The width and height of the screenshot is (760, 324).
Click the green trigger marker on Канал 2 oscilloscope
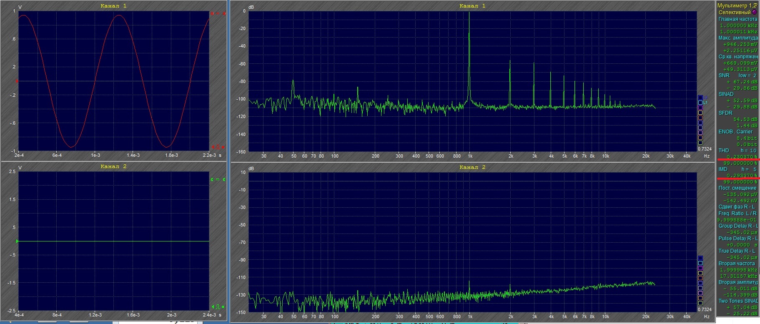[x=218, y=307]
